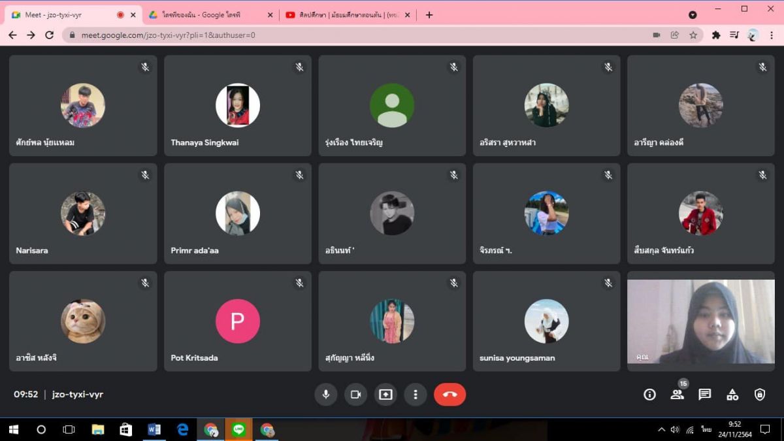The width and height of the screenshot is (784, 441).
Task: Open a new browser tab
Action: point(429,15)
